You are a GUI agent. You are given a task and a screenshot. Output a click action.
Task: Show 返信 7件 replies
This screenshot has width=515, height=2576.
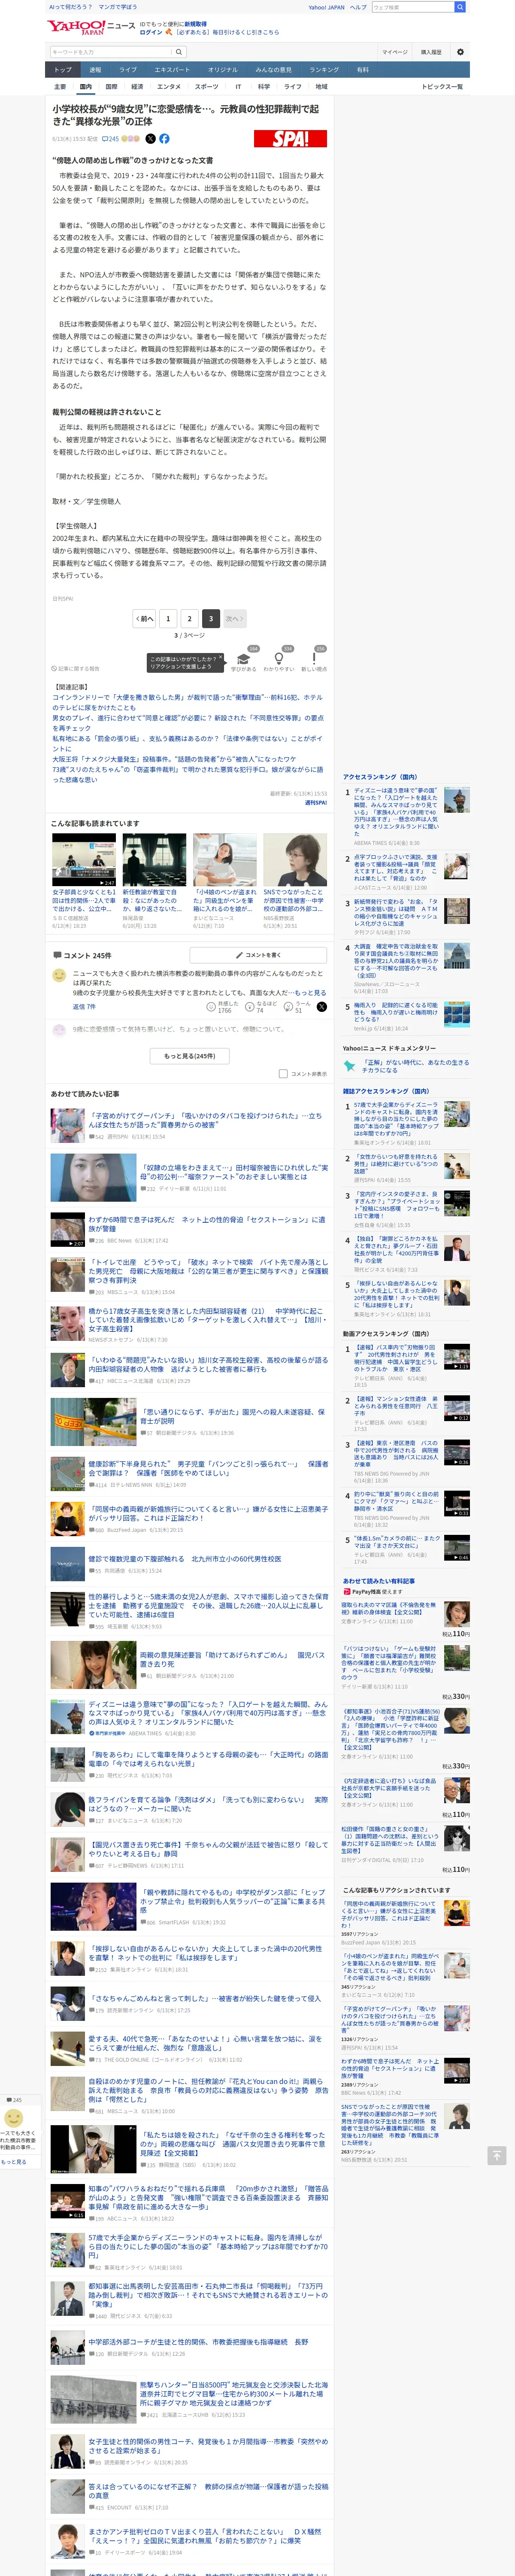point(84,1007)
